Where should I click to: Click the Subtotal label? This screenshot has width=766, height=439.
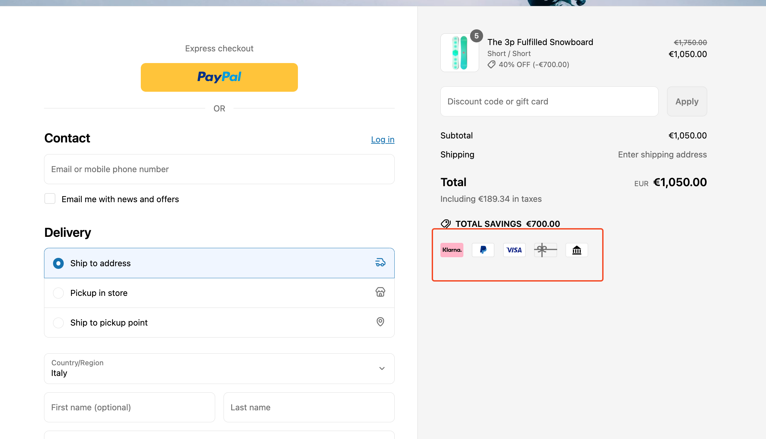tap(456, 135)
